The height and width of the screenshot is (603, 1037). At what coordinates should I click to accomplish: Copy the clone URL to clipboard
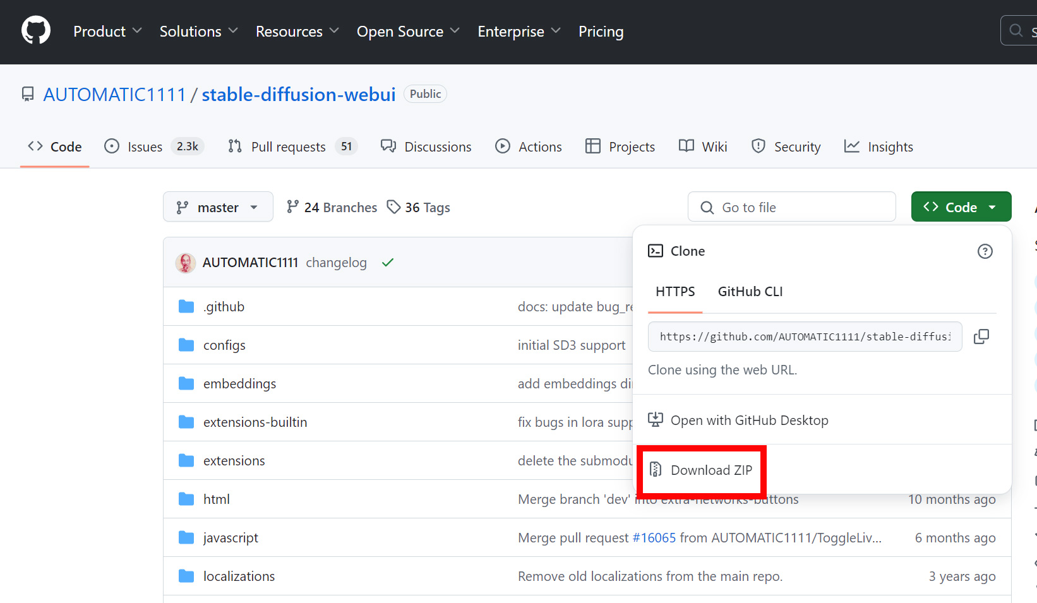tap(981, 337)
